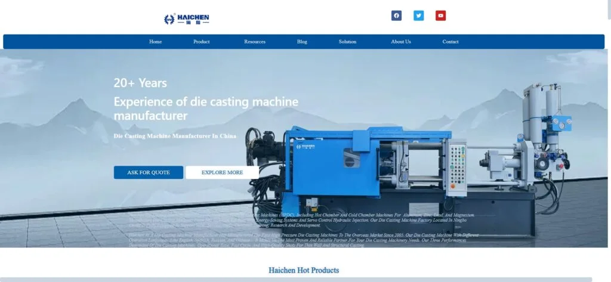Image resolution: width=611 pixels, height=282 pixels.
Task: Click the Haichen Hot Products heading
Action: pyautogui.click(x=304, y=270)
